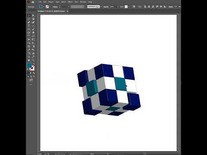Select the Gradient tool
The image size is (207, 155).
point(33,46)
